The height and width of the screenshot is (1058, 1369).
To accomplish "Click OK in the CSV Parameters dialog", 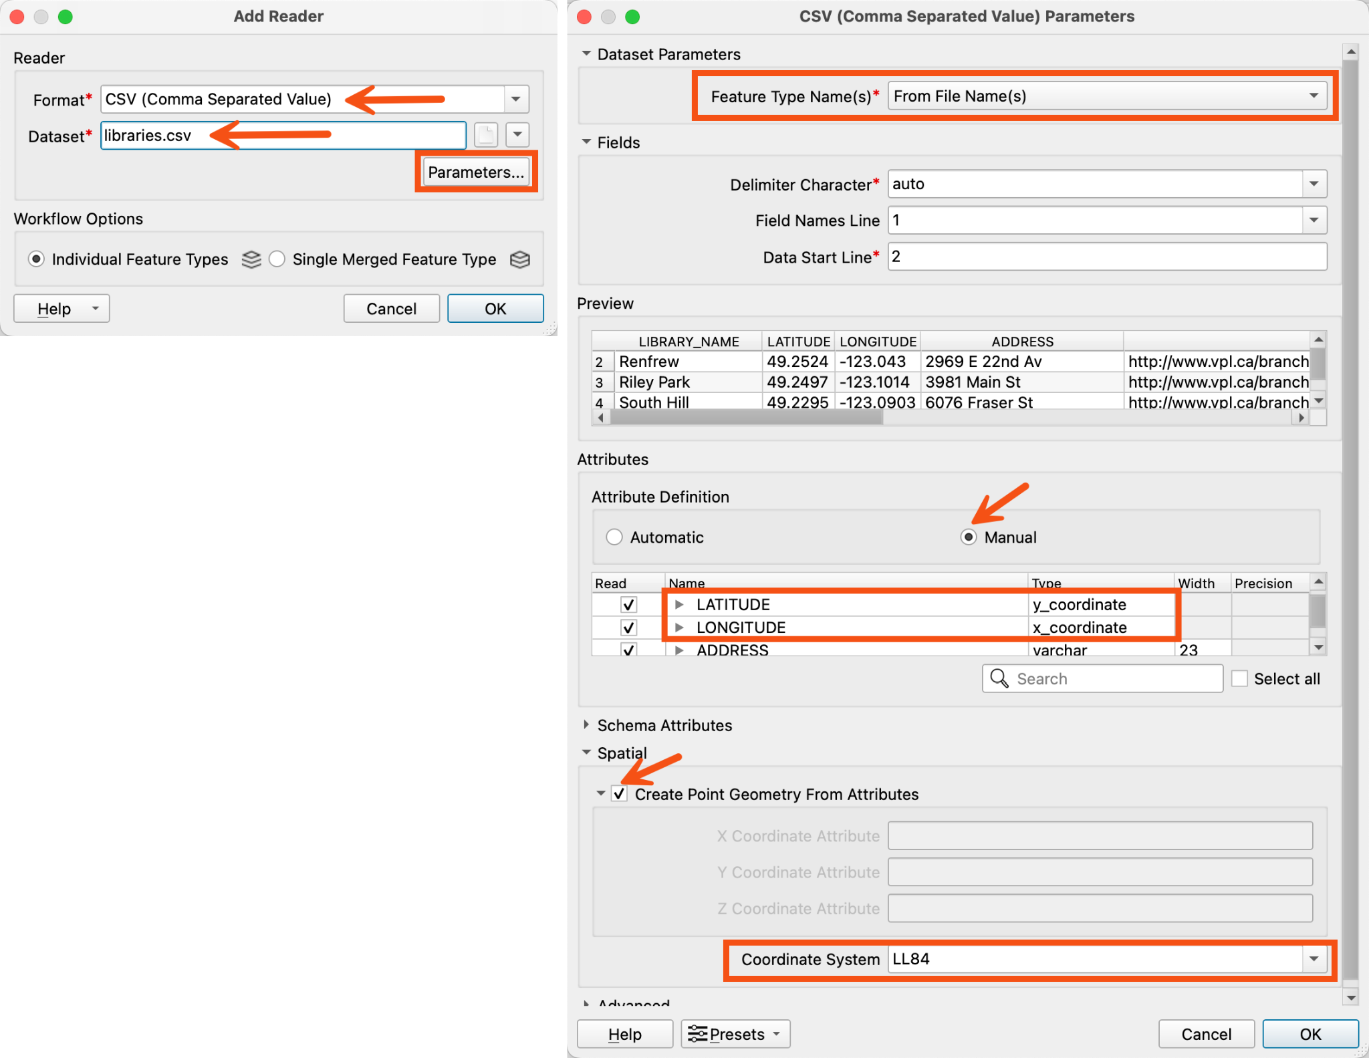I will pyautogui.click(x=1310, y=1034).
